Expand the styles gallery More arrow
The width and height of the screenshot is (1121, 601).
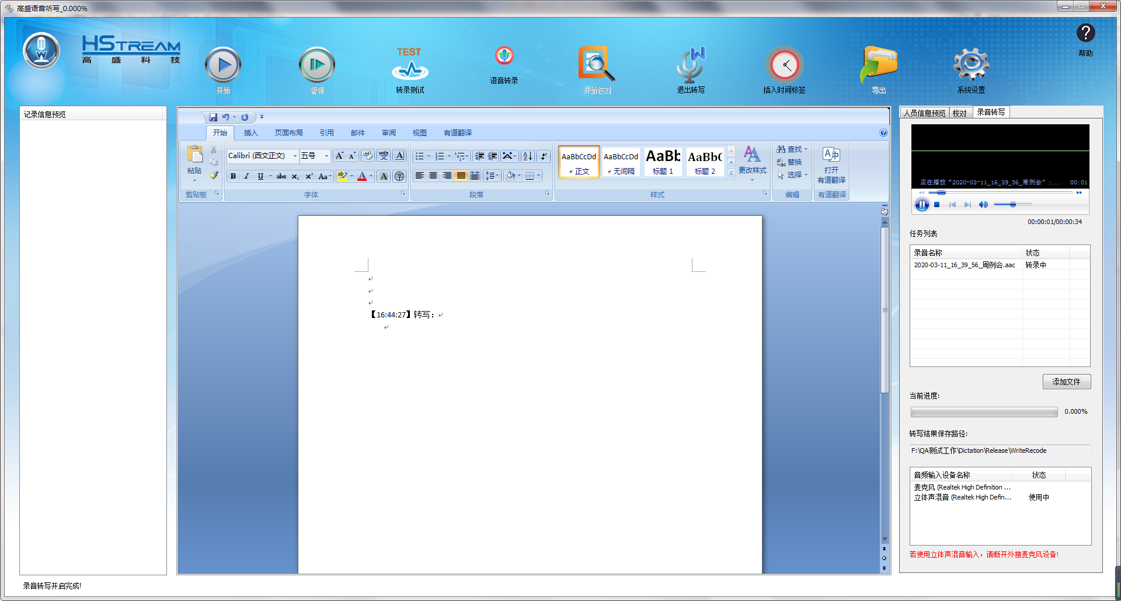(x=731, y=173)
